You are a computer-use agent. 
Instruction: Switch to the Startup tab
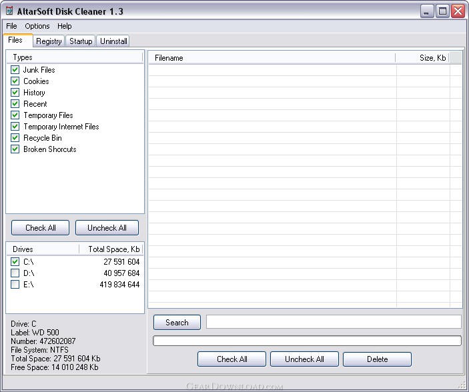pyautogui.click(x=81, y=41)
